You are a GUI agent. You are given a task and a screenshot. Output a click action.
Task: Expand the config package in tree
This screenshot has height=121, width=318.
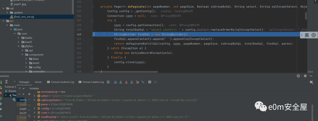click(26, 67)
